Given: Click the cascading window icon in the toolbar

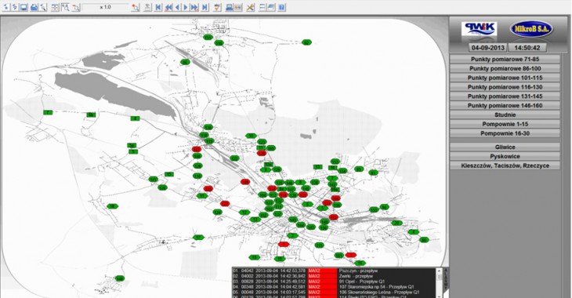Looking at the screenshot, I should click(271, 7).
